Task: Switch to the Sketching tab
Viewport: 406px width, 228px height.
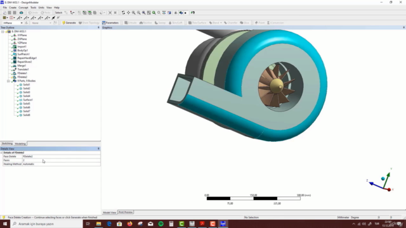Action: (7, 144)
